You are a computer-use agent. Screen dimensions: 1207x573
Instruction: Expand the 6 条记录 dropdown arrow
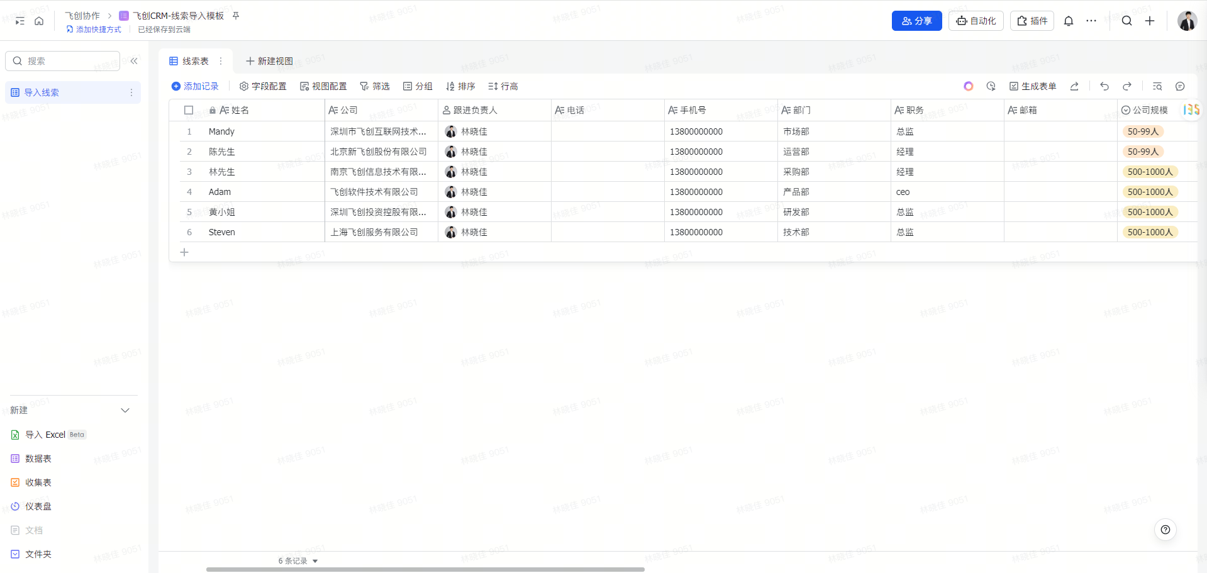[x=315, y=561]
